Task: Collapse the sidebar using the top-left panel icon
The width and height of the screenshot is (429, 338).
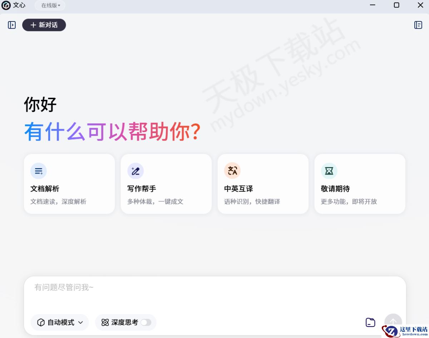Action: pos(11,25)
